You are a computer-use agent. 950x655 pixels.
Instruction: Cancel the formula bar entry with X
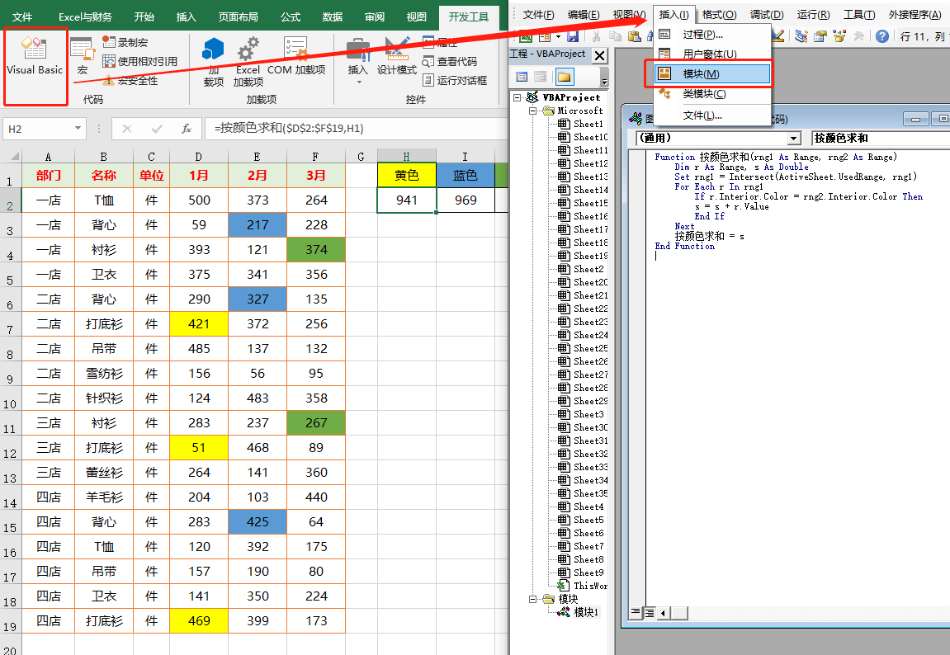click(126, 129)
